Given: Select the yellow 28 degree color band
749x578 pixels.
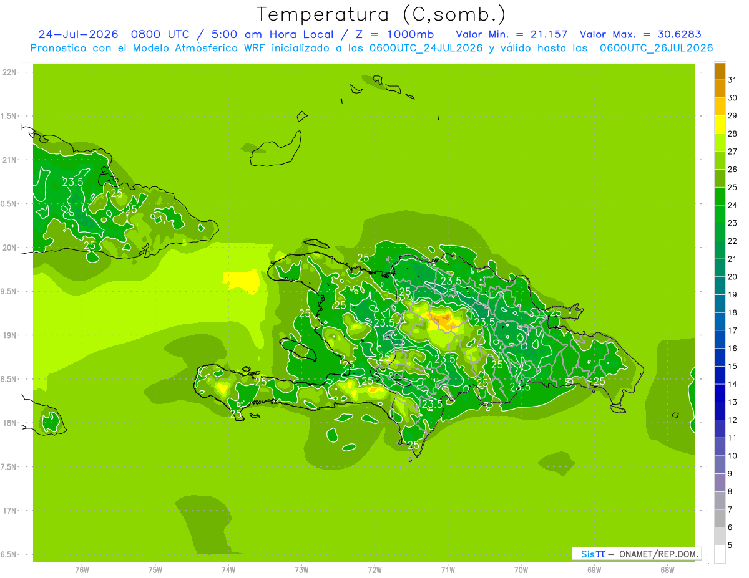Looking at the screenshot, I should coord(720,124).
